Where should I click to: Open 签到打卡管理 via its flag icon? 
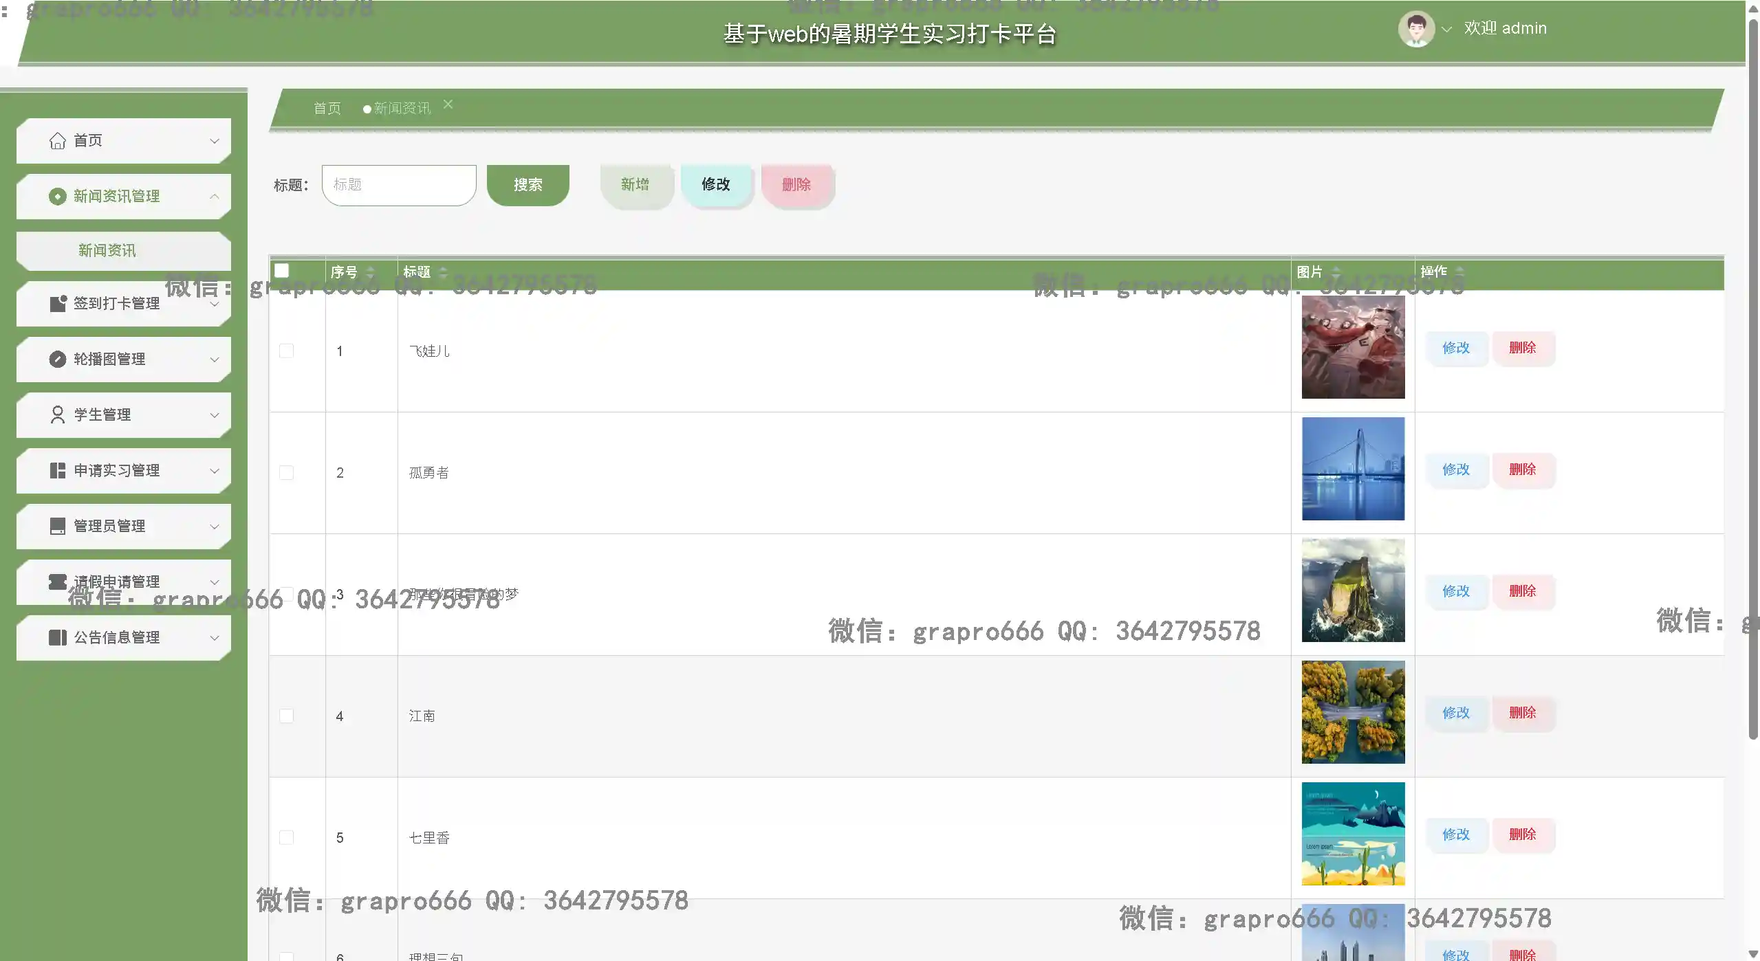(x=58, y=303)
